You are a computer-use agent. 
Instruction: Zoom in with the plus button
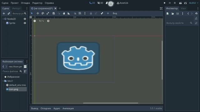tap(48, 21)
